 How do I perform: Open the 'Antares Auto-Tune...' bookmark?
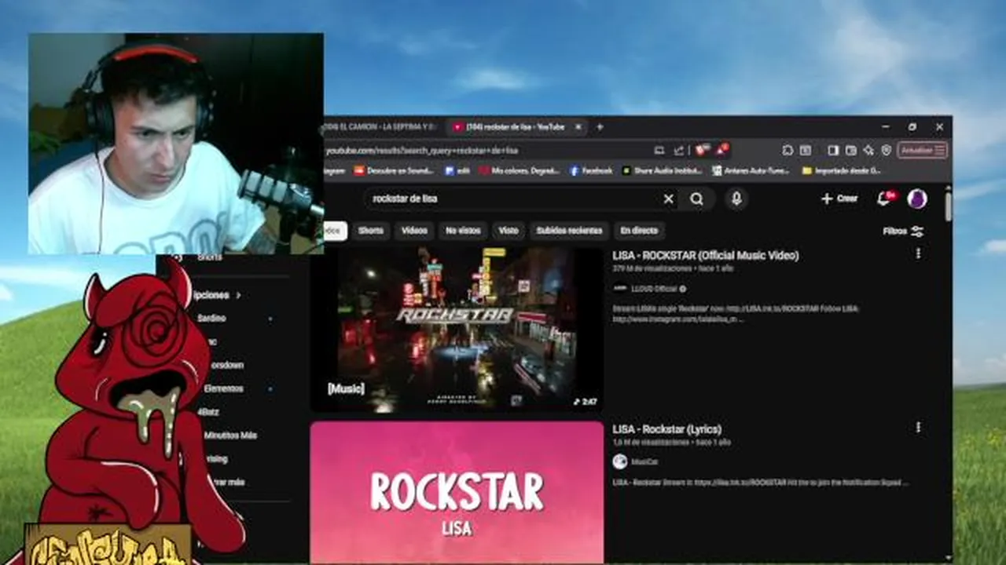pos(751,170)
